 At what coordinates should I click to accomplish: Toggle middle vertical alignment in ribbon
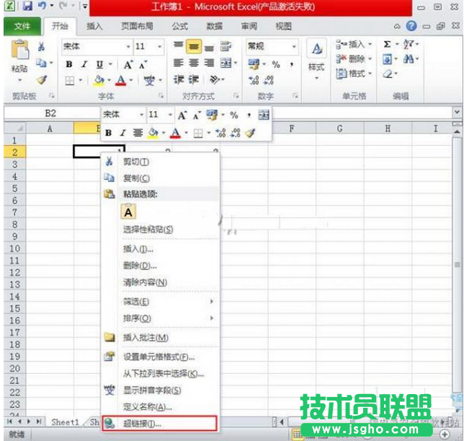(194, 46)
